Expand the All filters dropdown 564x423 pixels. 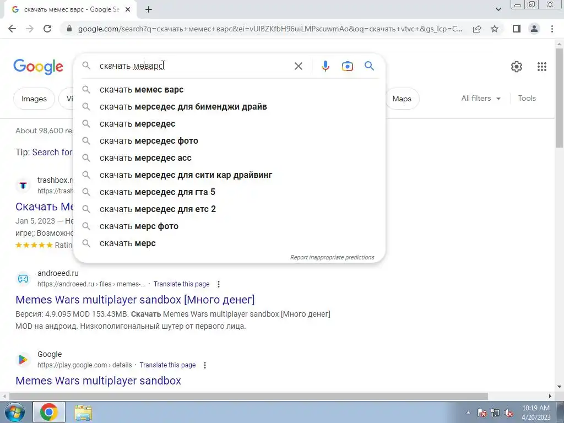point(481,98)
